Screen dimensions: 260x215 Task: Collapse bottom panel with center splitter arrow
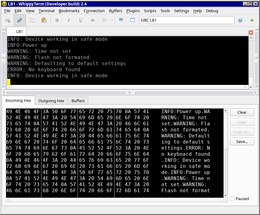click(x=130, y=93)
